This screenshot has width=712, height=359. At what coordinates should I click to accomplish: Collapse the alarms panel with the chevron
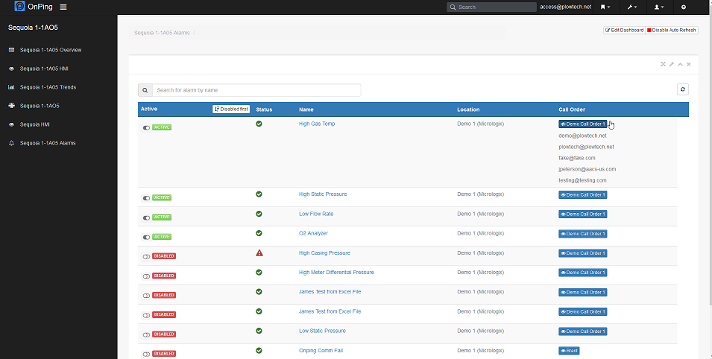coord(680,65)
